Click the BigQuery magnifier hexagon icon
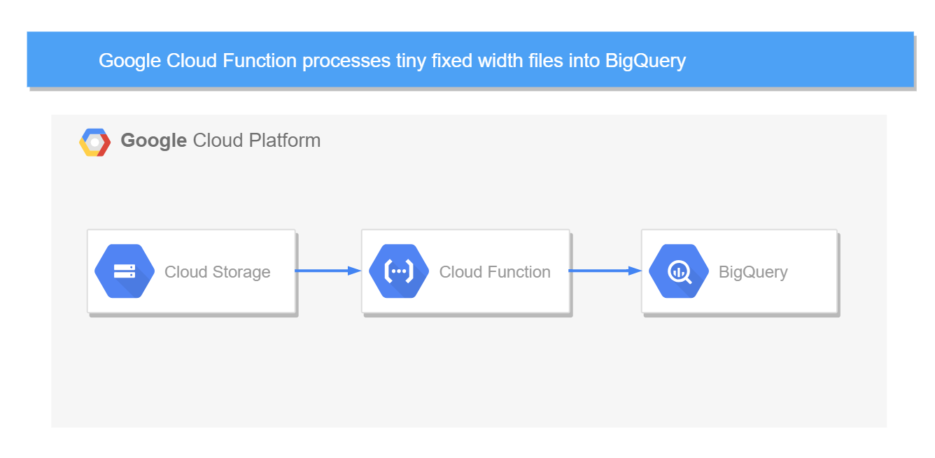Image resolution: width=935 pixels, height=458 pixels. click(x=679, y=271)
